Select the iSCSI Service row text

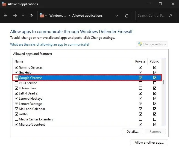pyautogui.click(x=28, y=83)
